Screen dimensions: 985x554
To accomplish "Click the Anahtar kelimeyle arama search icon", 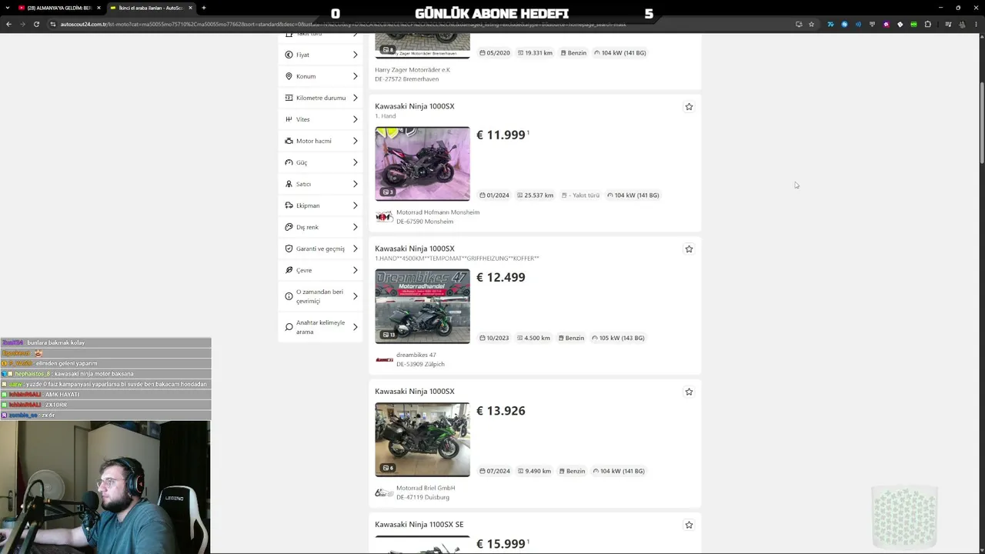I will (x=289, y=327).
